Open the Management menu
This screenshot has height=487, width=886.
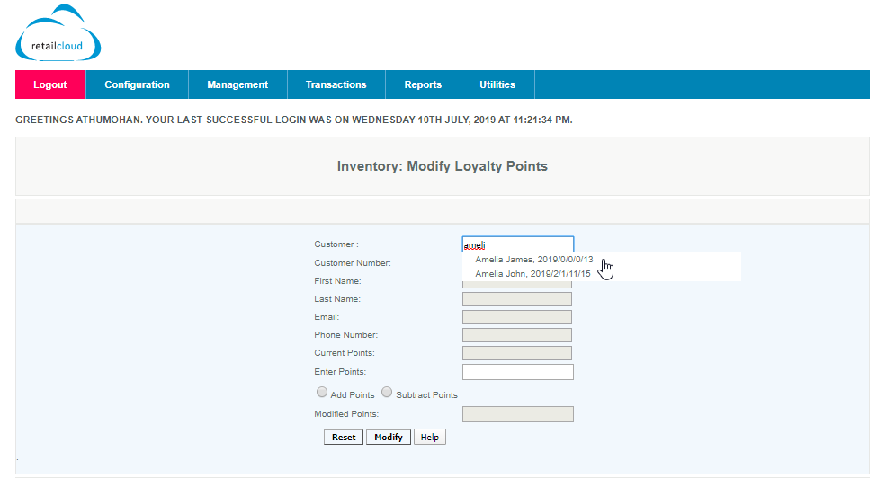[x=237, y=84]
